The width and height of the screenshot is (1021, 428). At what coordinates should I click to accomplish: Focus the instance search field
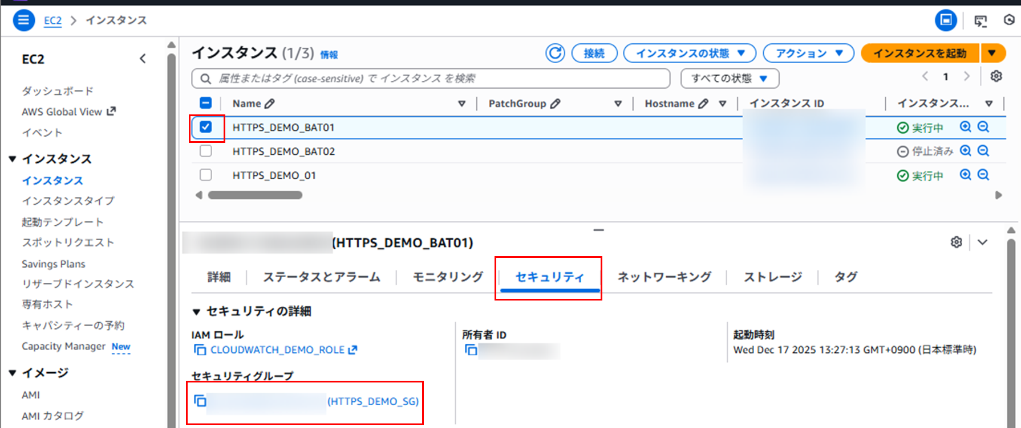[x=431, y=79]
